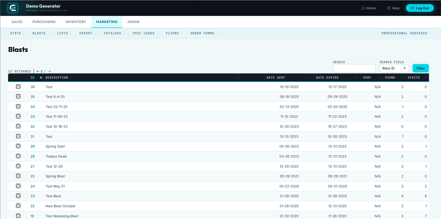441x219 pixels.
Task: Expand the Blasts submenu
Action: coord(41,33)
